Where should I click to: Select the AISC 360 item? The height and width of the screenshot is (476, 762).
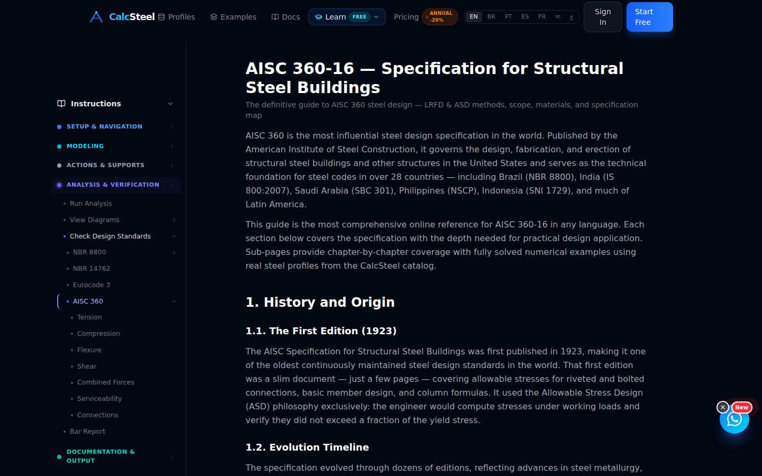(88, 301)
